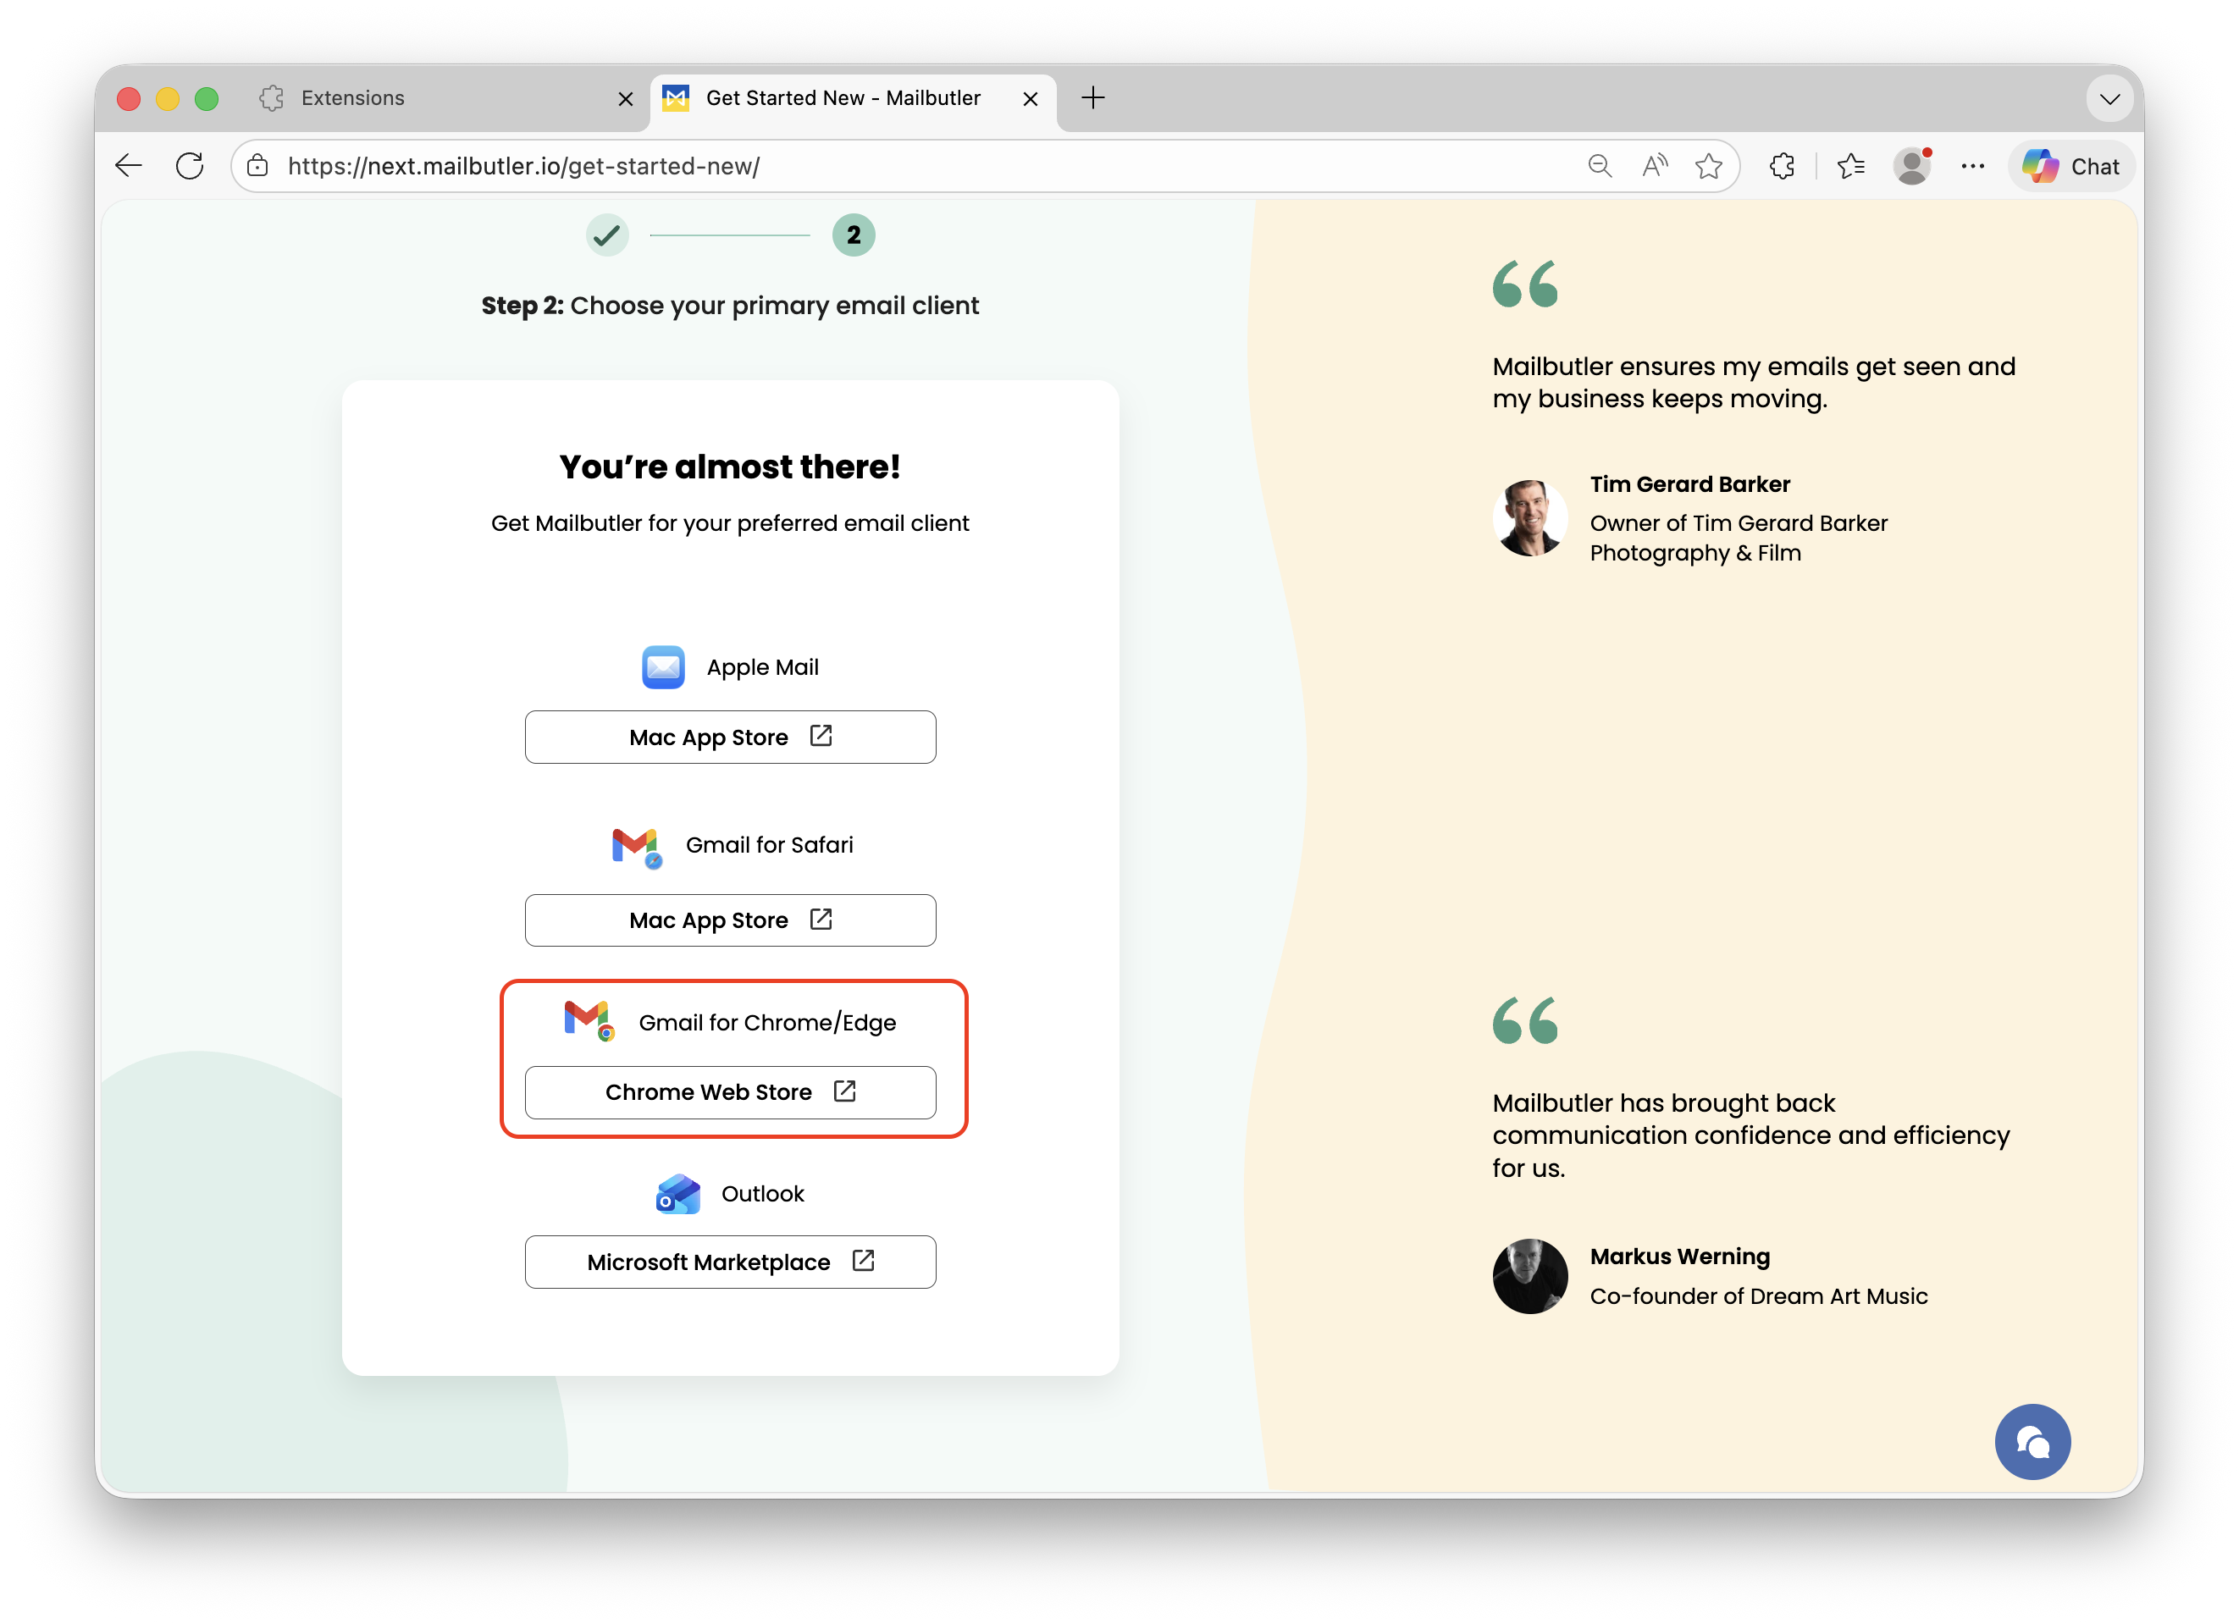Open the Favorites list
Viewport: 2239px width, 1624px height.
1851,166
